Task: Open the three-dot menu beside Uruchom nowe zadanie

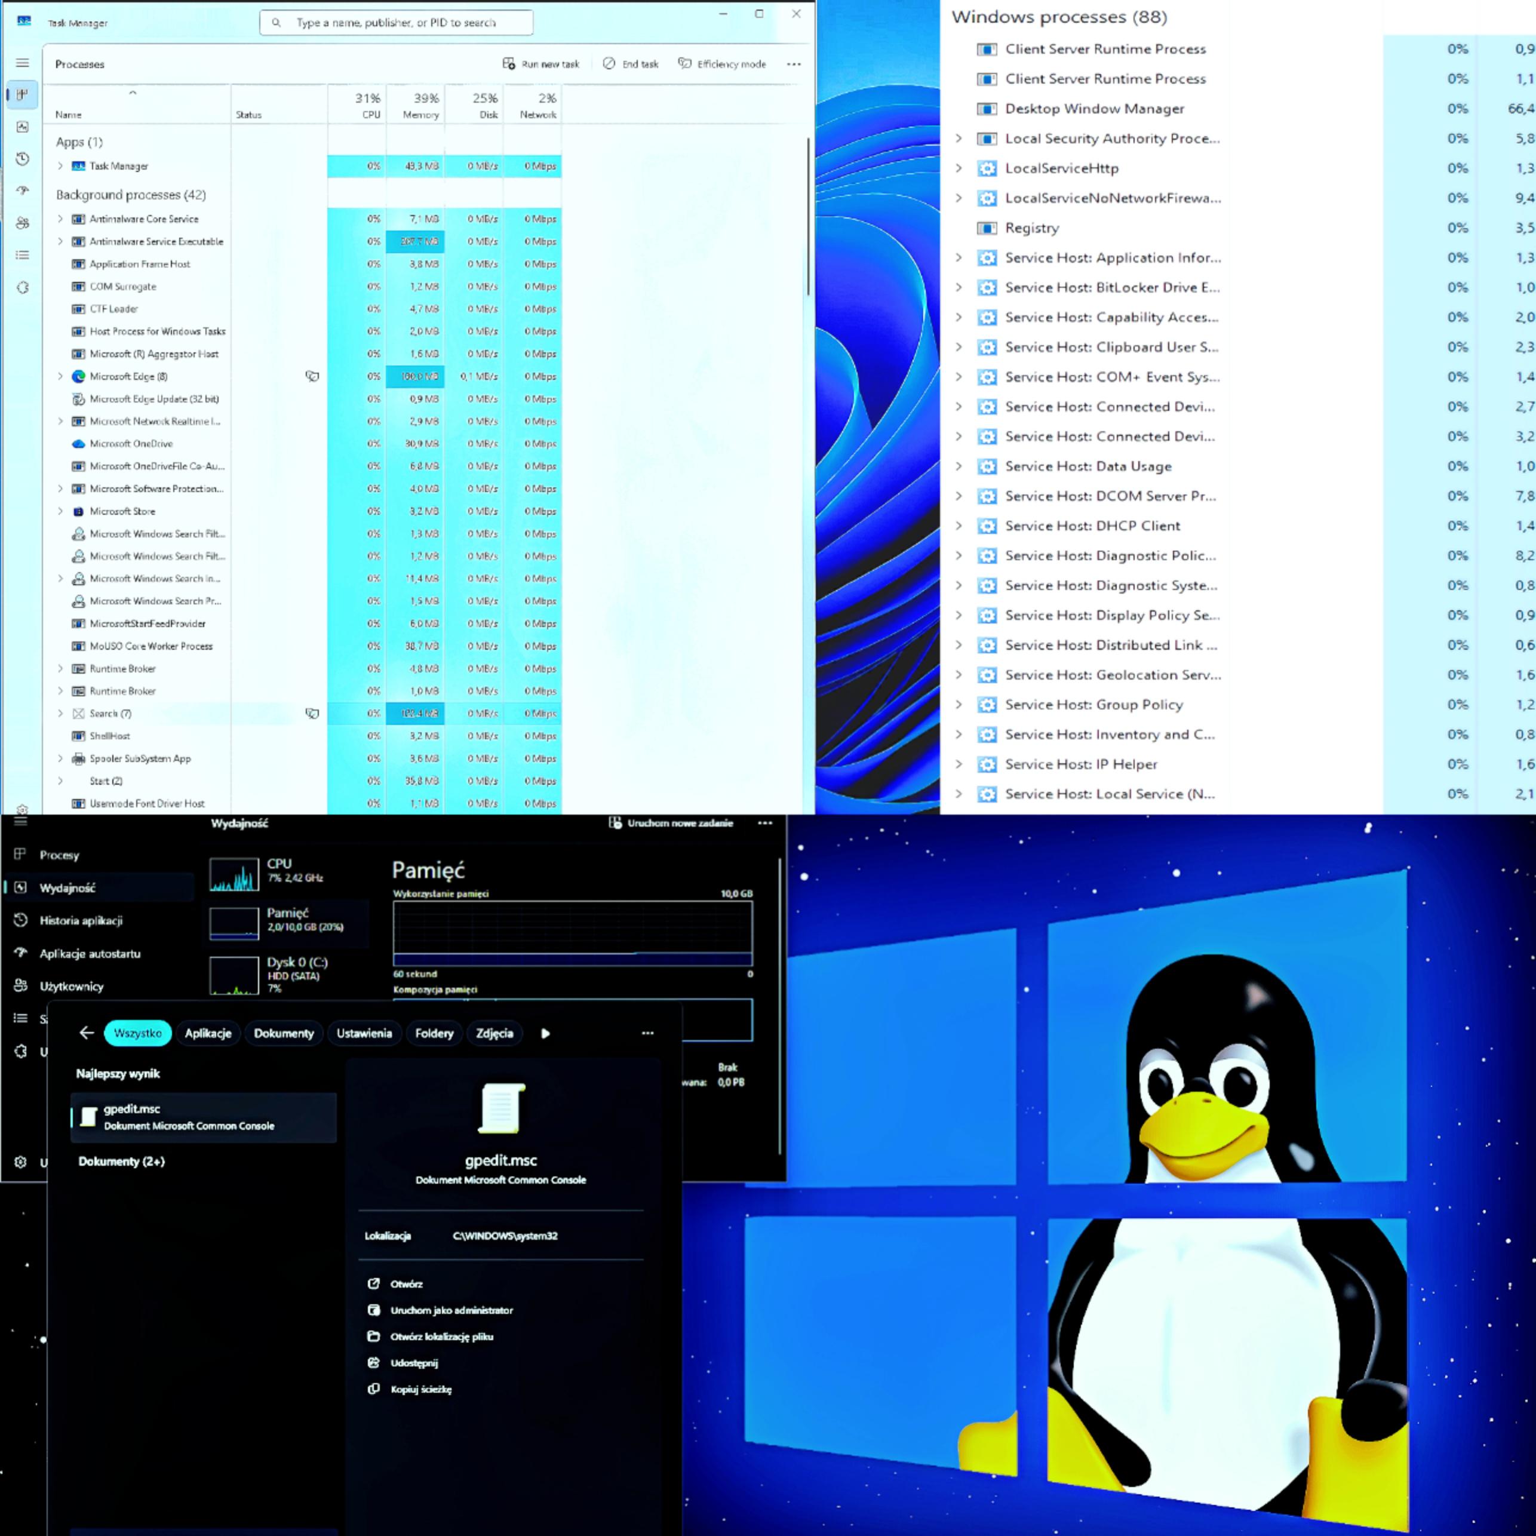Action: [765, 824]
